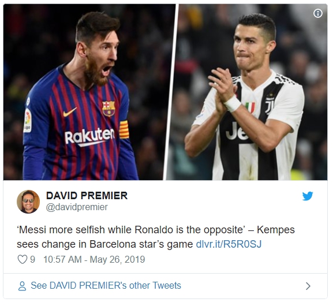Open the 10:57 AM - May 26, 2019 timestamp
333x306 pixels.
tap(94, 259)
